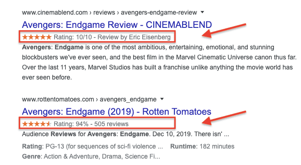Screen dimensions: 301x165
Task: Click the 'avengers_endgame' breadcrumb segment
Action: tap(128, 100)
